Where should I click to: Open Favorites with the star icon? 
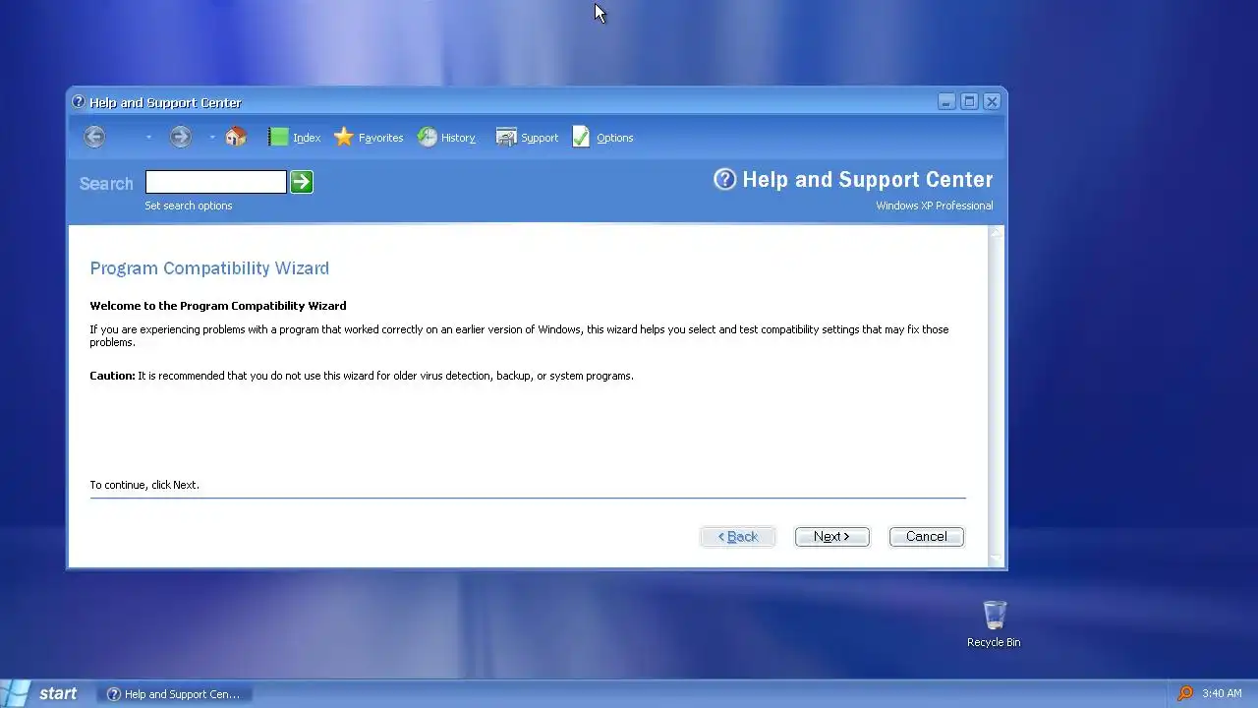click(x=369, y=138)
